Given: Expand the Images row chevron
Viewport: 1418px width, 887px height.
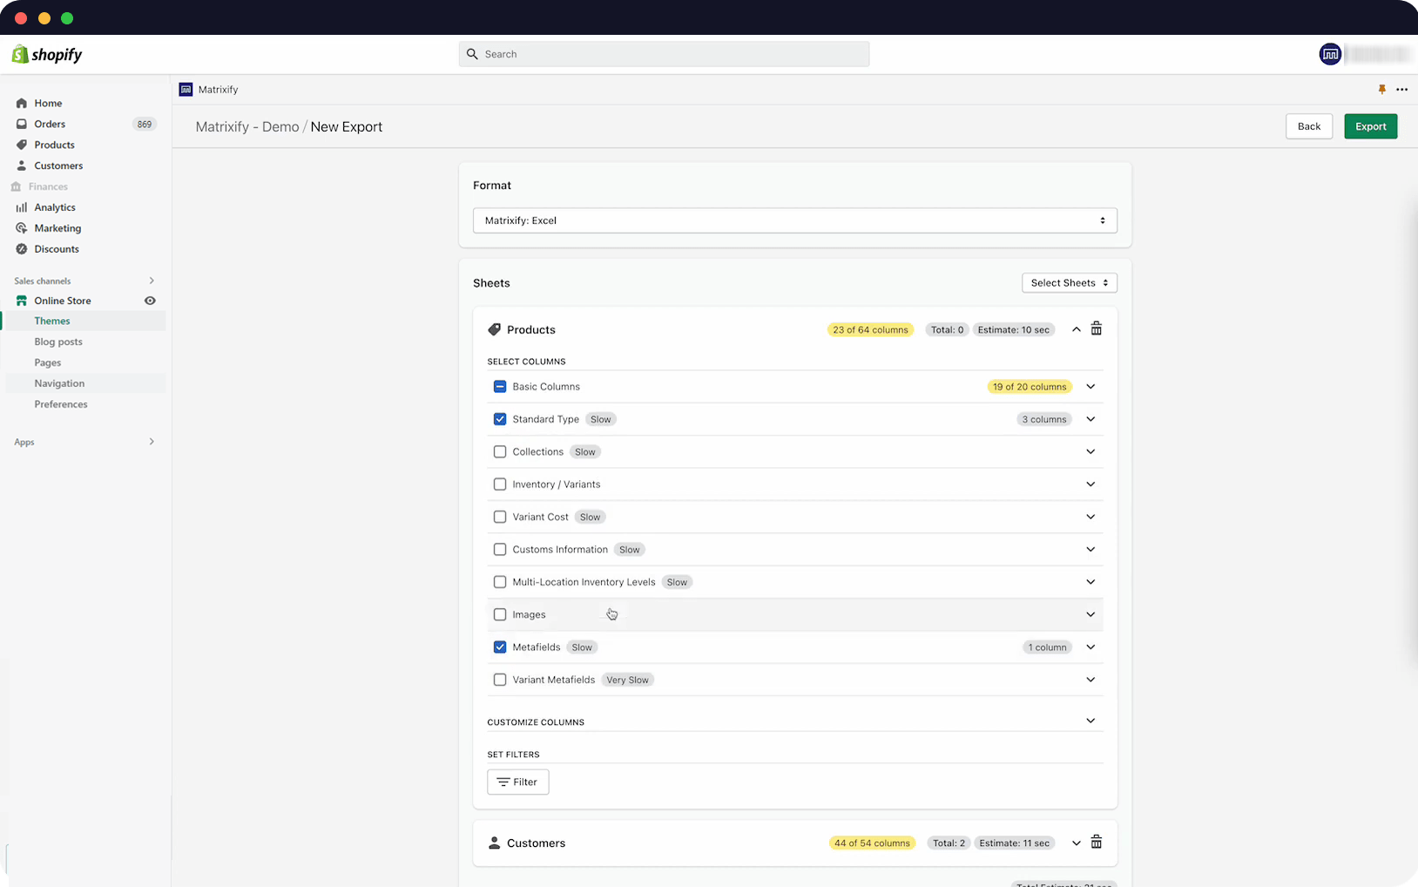Looking at the screenshot, I should click(x=1091, y=614).
